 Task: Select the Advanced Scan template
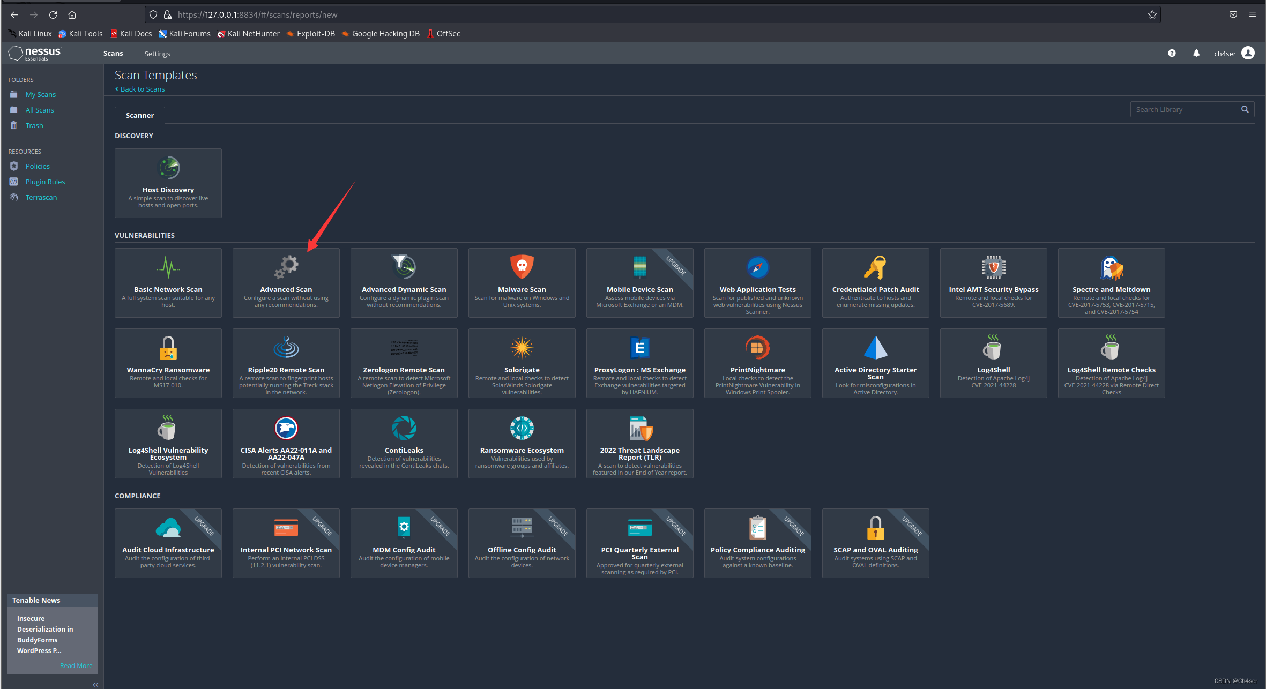click(286, 283)
